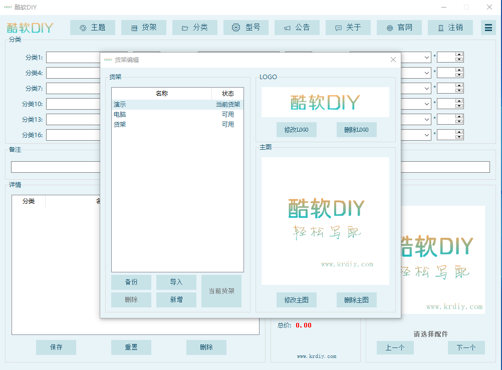Viewport: 502px width, 370px height.
Task: Click the 备份 backup button
Action: (x=131, y=282)
